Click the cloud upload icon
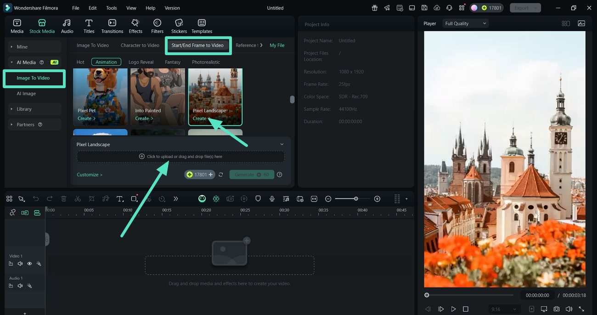Screen dimensions: 597x315 pos(437,8)
